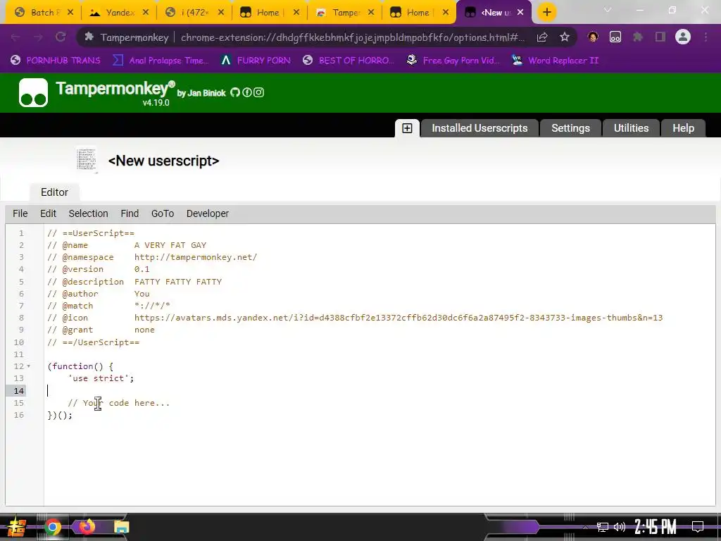Open the Selection menu
Viewport: 721px width, 541px height.
[x=88, y=213]
